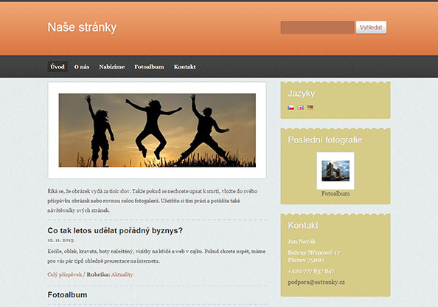
Task: Choose the German flag language icon
Action: tap(310, 108)
